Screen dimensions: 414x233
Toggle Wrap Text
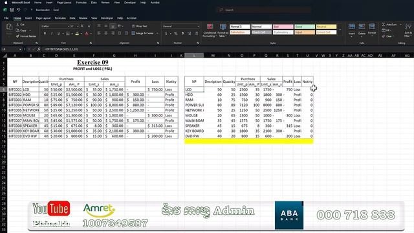click(140, 26)
